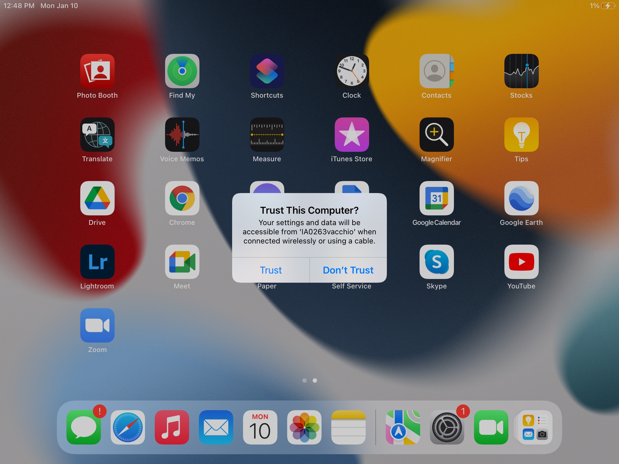Screen dimensions: 619x464
Task: Open the Voice Memos app
Action: 182,135
